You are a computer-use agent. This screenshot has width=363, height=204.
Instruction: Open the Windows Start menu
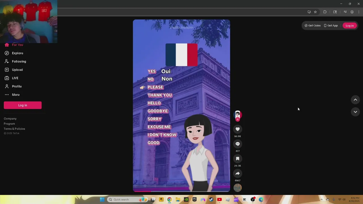[102, 199]
